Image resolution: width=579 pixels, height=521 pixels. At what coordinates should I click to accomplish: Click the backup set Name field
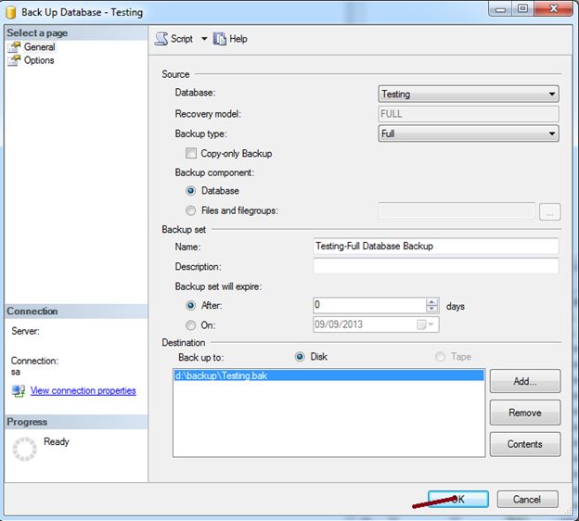pos(436,246)
